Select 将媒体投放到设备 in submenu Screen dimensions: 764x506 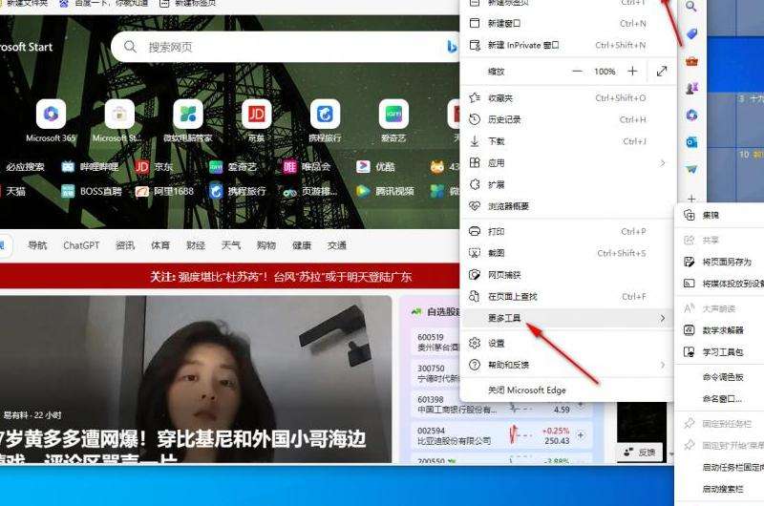(720, 284)
